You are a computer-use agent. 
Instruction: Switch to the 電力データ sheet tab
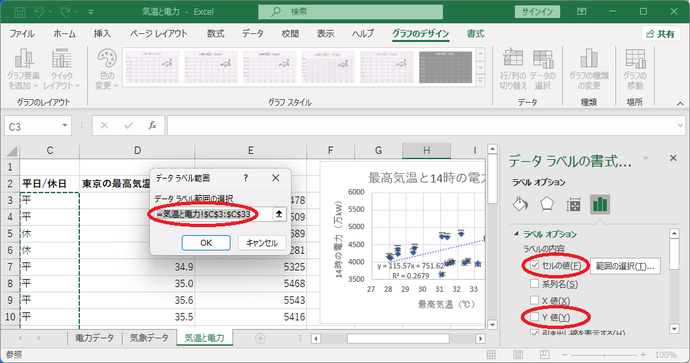[x=95, y=338]
